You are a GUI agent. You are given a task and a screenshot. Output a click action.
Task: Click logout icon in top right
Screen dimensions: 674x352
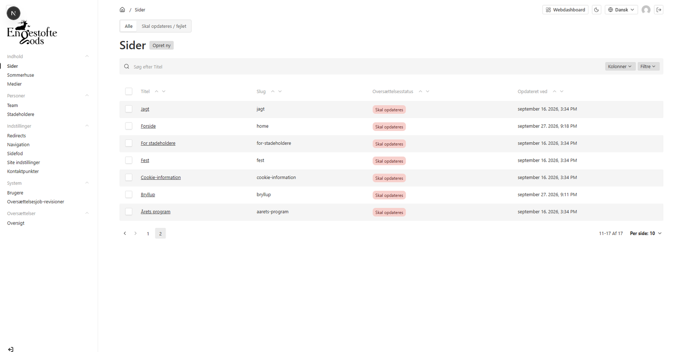pyautogui.click(x=659, y=10)
